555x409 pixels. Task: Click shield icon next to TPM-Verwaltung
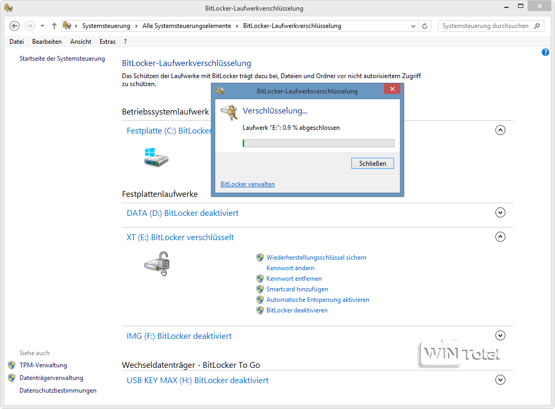(x=12, y=365)
